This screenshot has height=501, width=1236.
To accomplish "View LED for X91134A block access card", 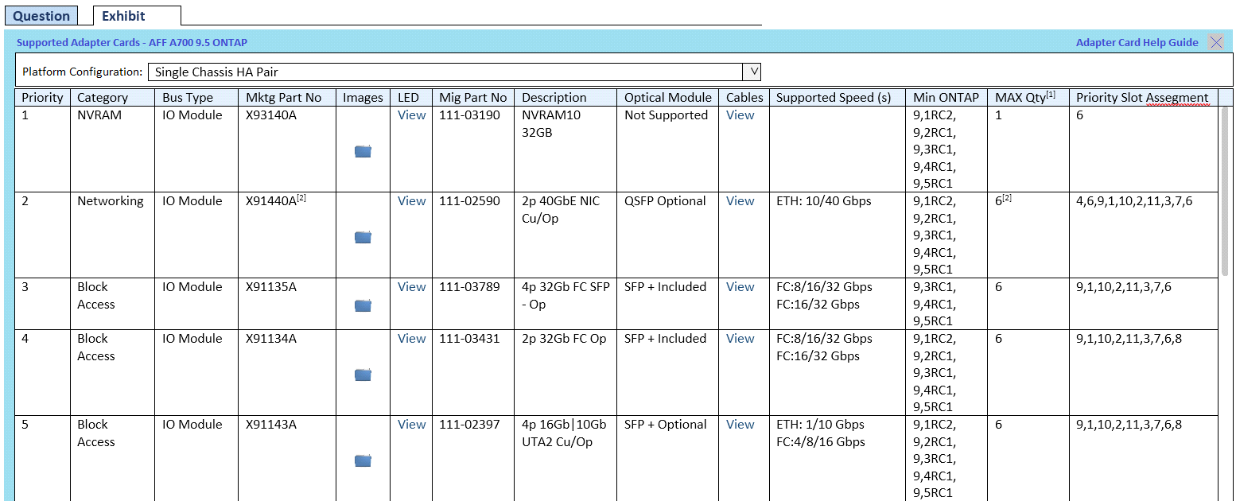I will [x=411, y=339].
